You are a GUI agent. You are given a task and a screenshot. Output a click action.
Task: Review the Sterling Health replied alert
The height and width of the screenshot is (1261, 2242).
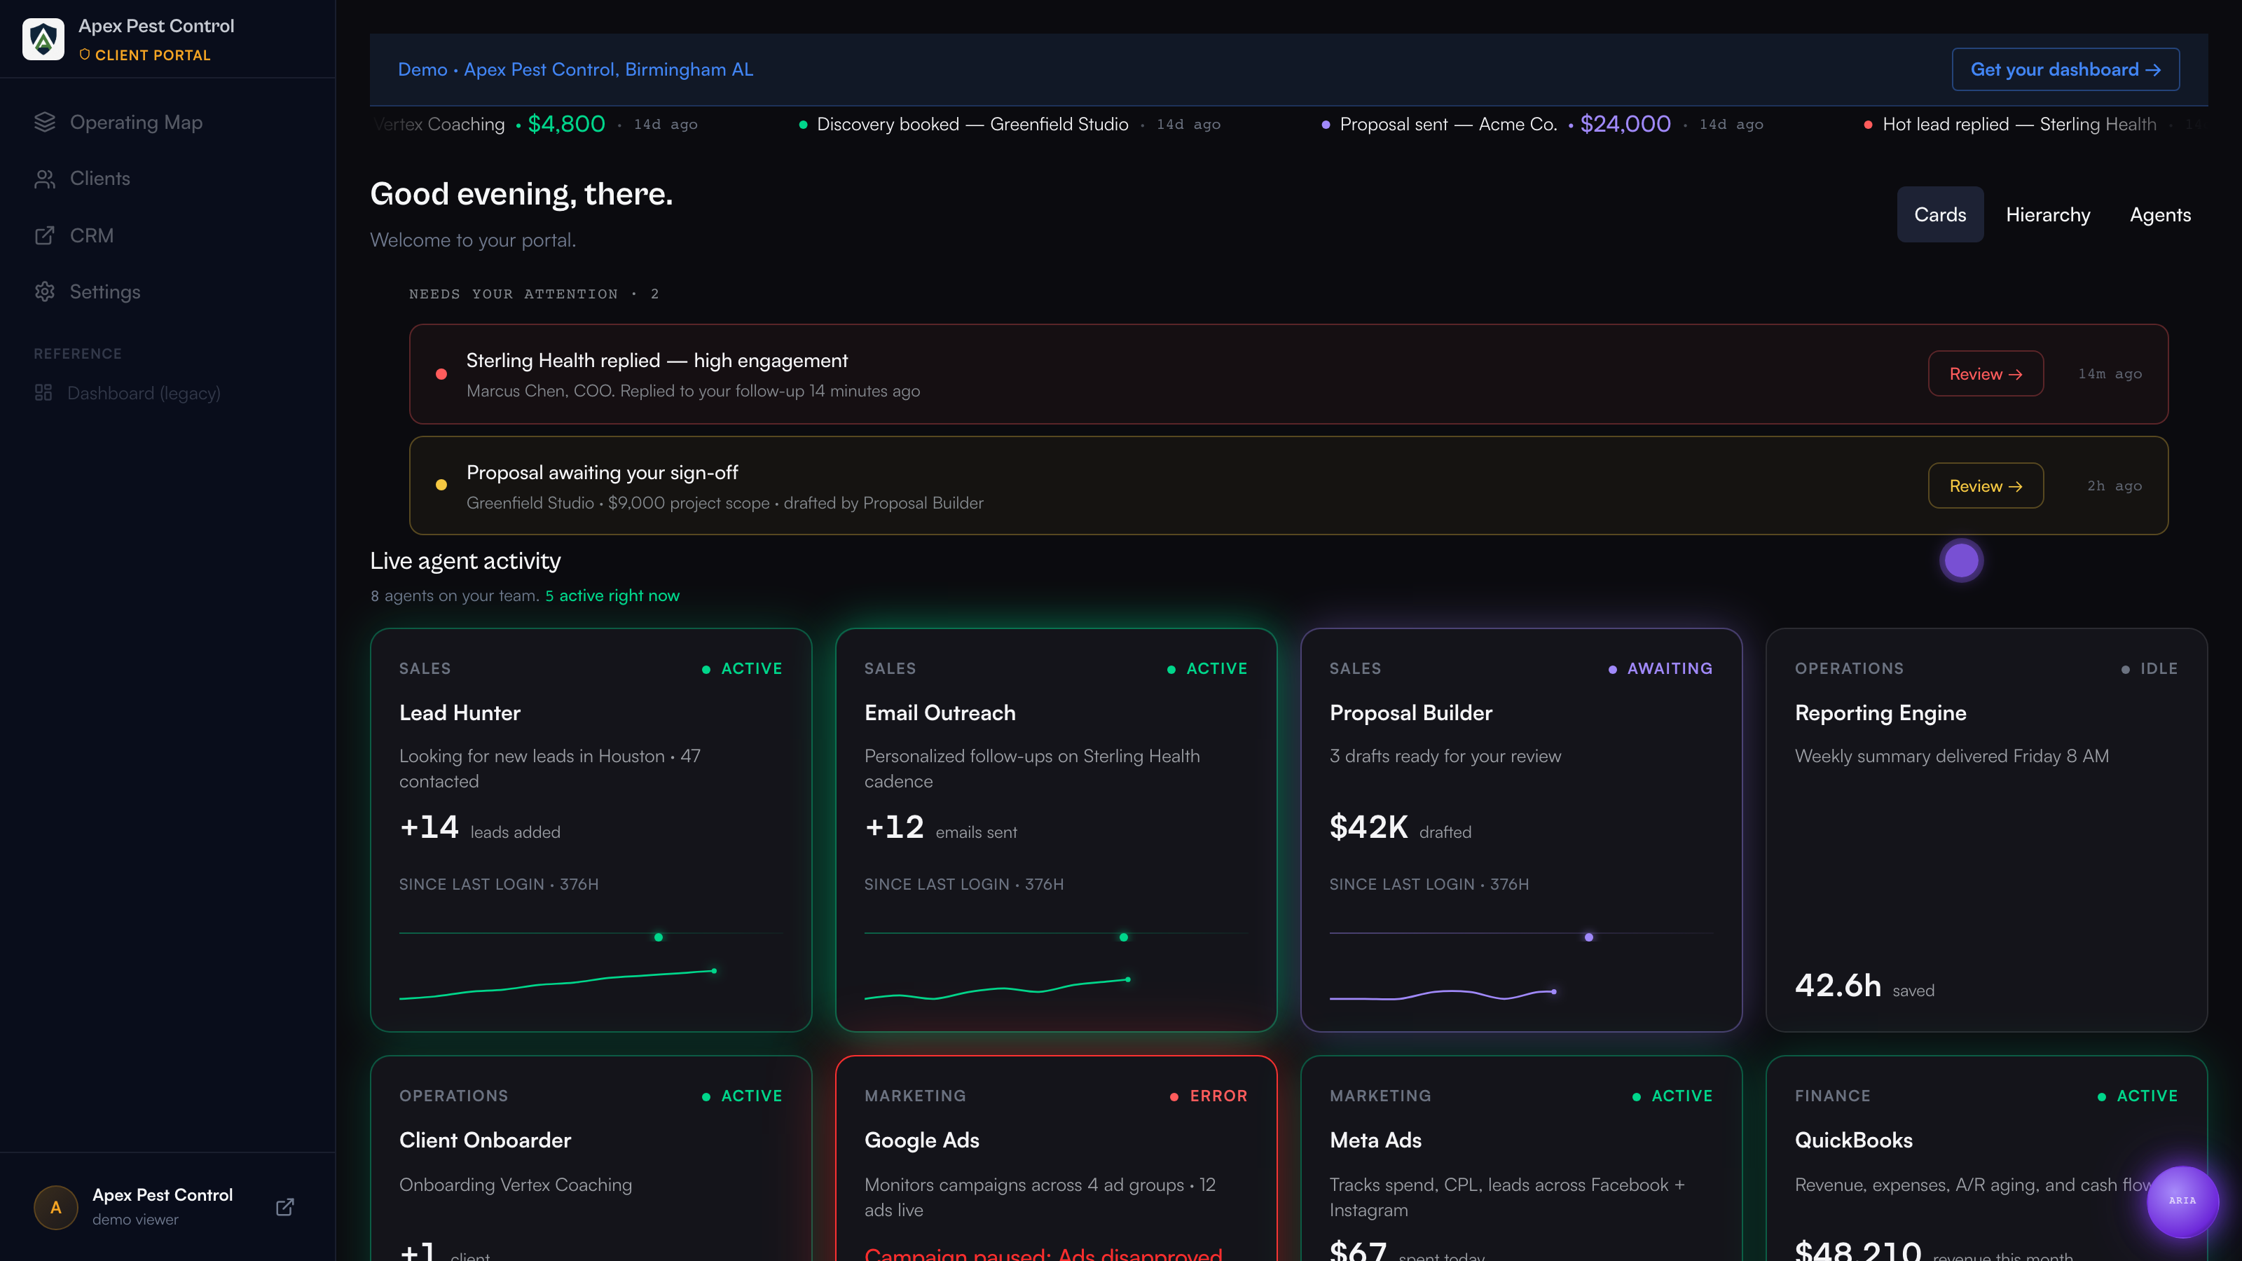coord(1986,373)
